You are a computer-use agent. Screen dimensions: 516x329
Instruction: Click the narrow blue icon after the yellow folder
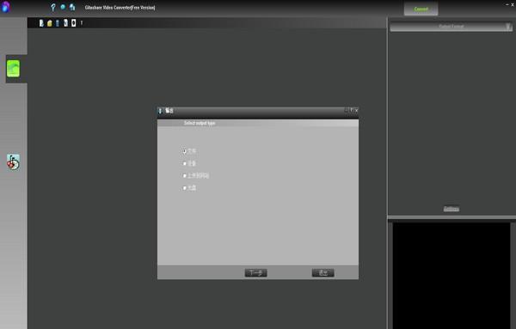(x=58, y=23)
